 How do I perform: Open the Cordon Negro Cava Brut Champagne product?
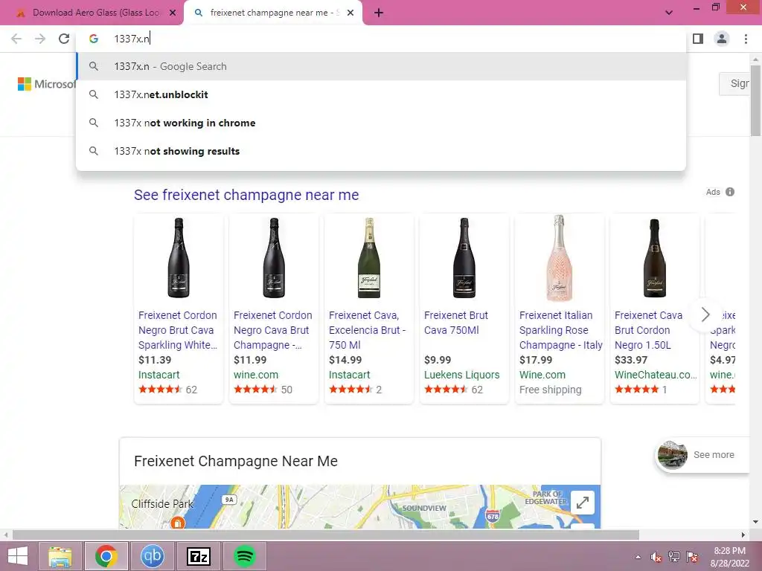[272, 330]
